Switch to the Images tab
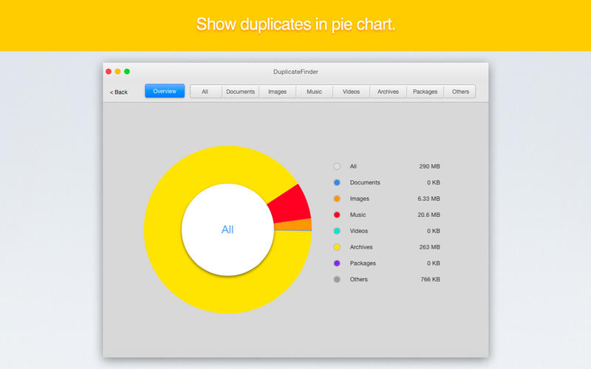The width and height of the screenshot is (591, 369). click(x=278, y=92)
